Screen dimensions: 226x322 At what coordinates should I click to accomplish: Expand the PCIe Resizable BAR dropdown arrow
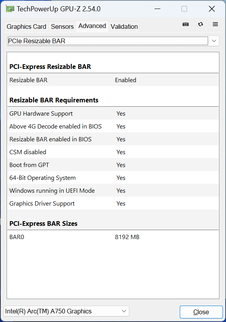click(214, 41)
